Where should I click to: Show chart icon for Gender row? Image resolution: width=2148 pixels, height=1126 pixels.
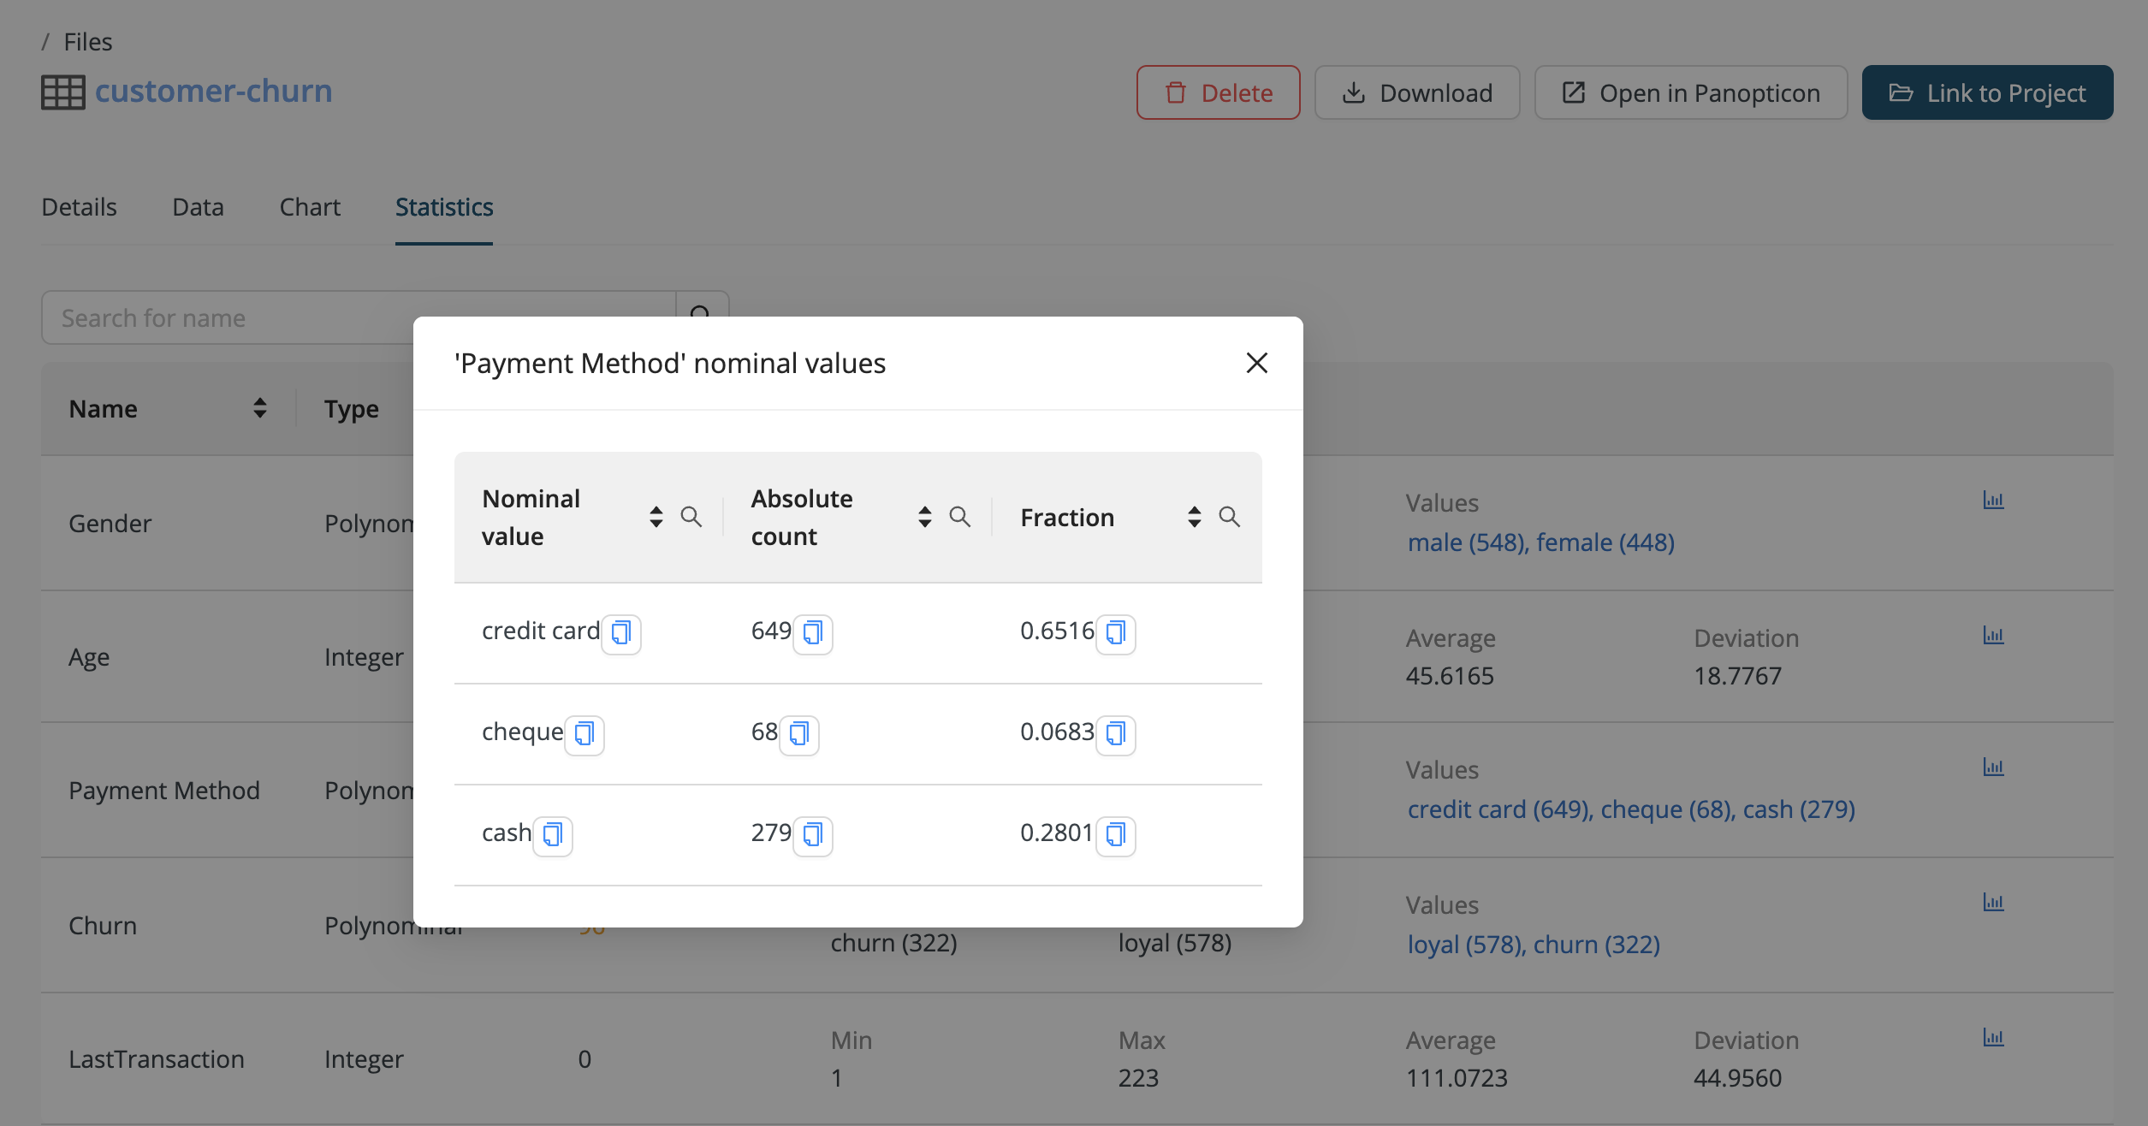click(1993, 501)
